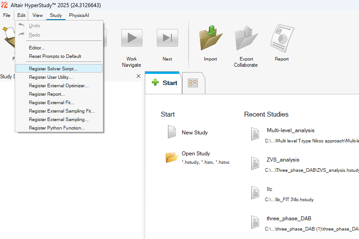Click the Multi level T-type Nikos approach path

pyautogui.click(x=312, y=141)
